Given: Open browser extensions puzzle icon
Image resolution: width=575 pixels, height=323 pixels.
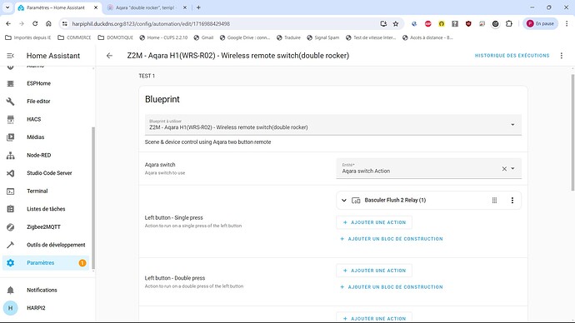Looking at the screenshot, I should tap(509, 24).
